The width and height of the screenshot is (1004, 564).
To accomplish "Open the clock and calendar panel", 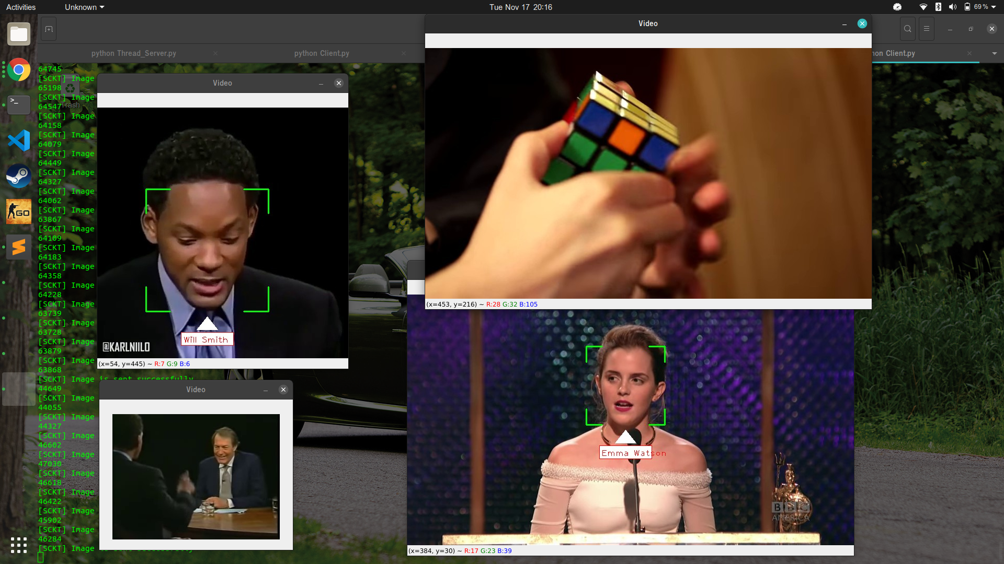I will tap(520, 7).
